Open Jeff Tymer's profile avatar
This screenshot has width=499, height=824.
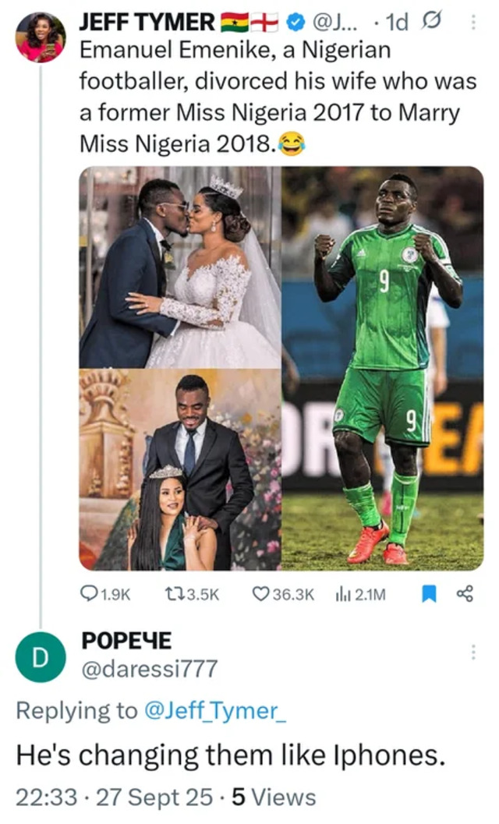pos(41,37)
